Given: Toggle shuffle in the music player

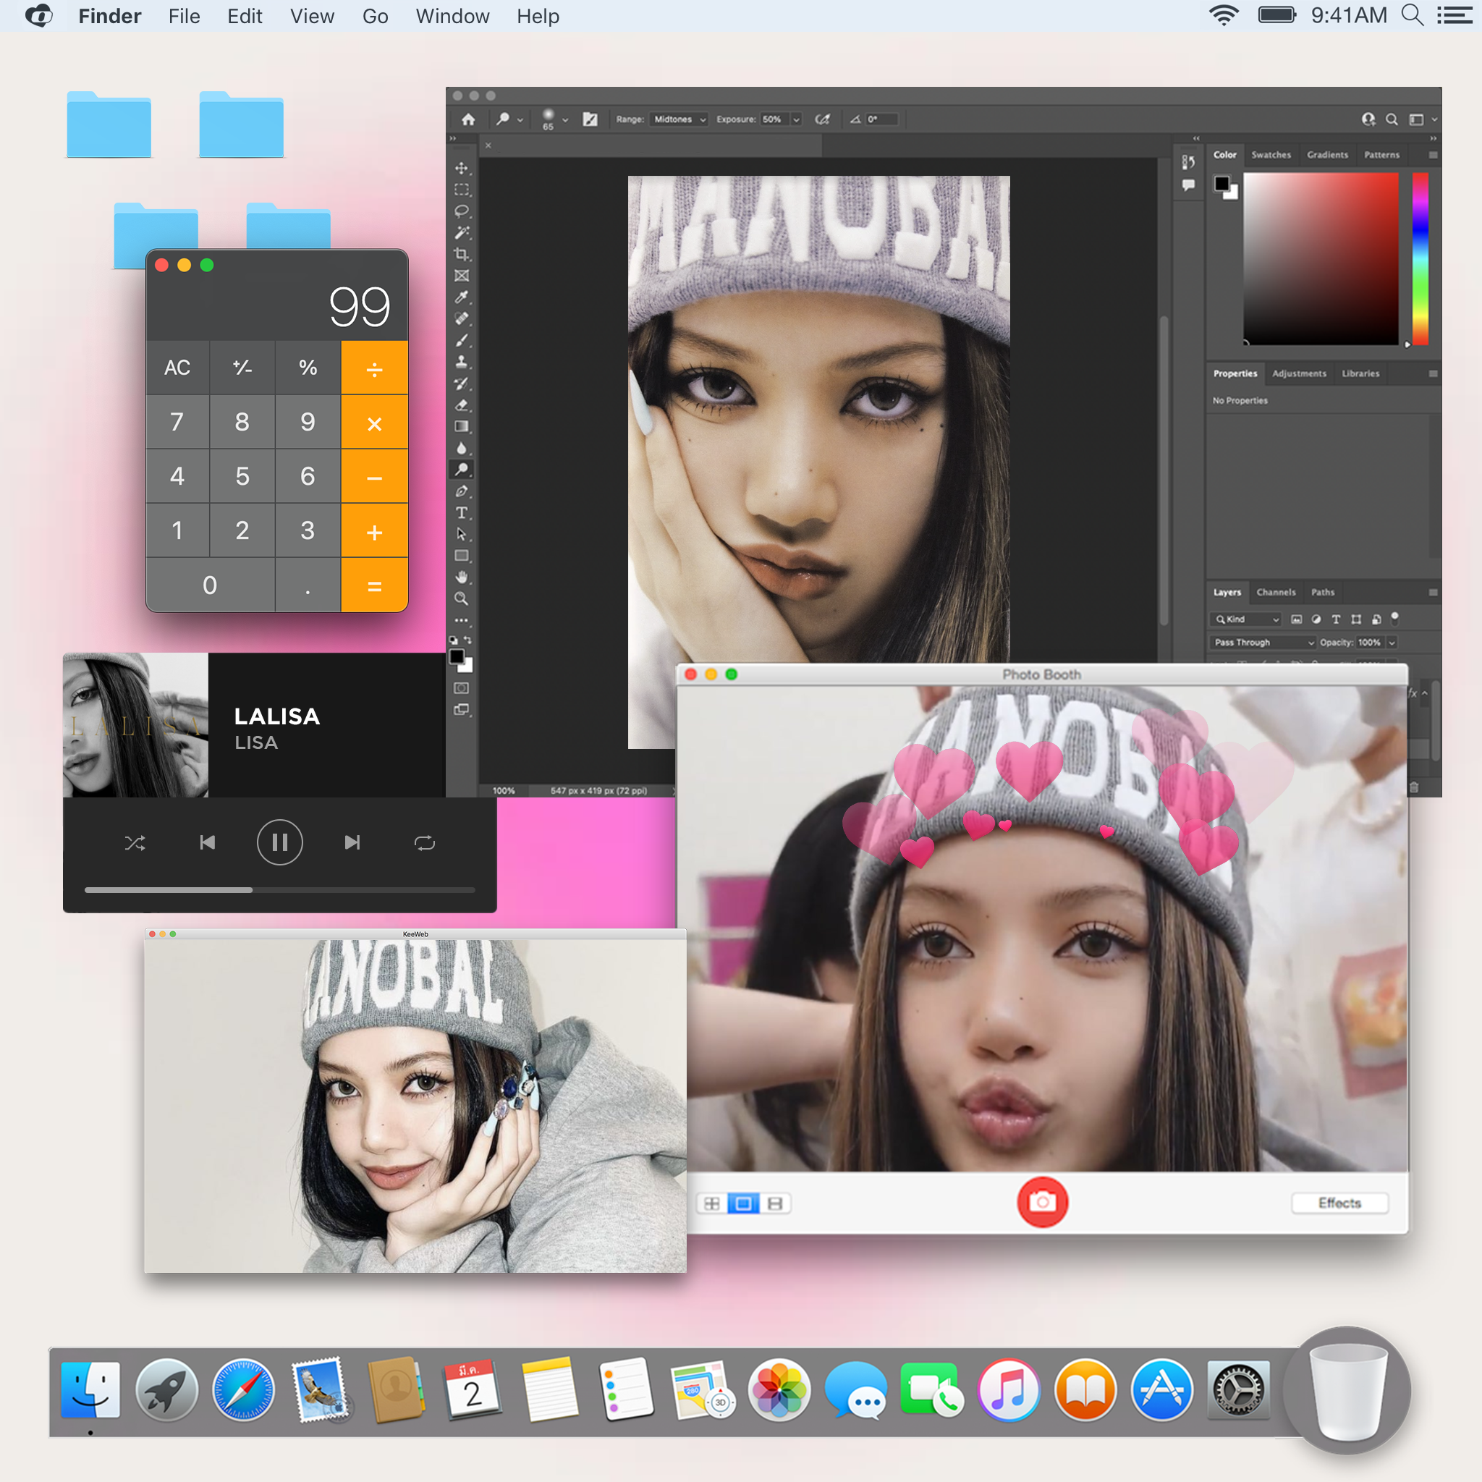Looking at the screenshot, I should pos(135,843).
